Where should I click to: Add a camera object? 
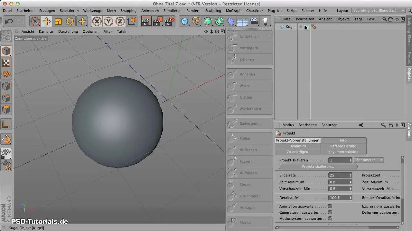[254, 21]
